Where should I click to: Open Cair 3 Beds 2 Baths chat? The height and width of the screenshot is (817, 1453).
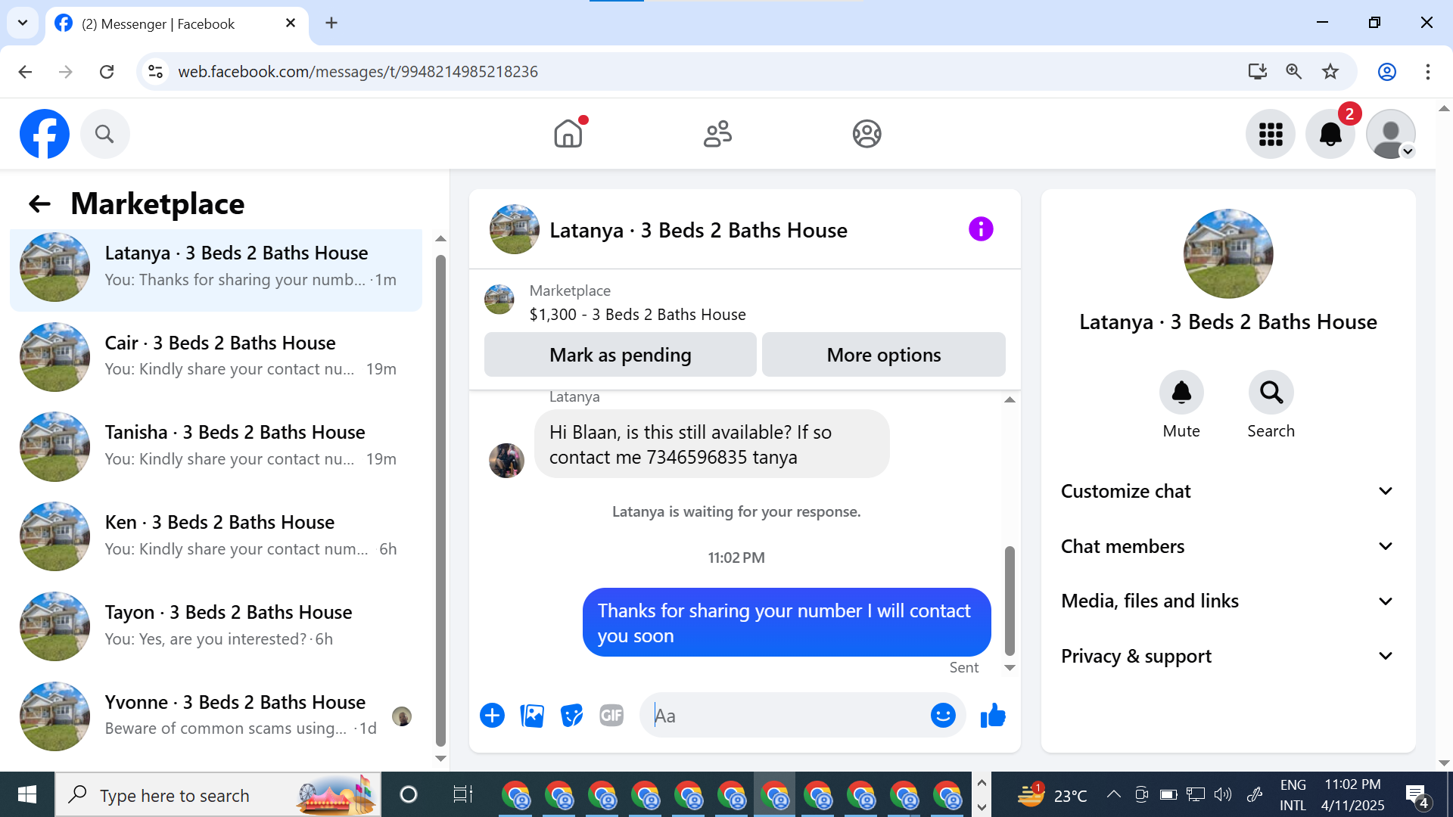[x=216, y=356]
